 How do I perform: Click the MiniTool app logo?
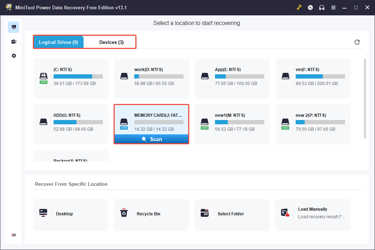(8, 7)
